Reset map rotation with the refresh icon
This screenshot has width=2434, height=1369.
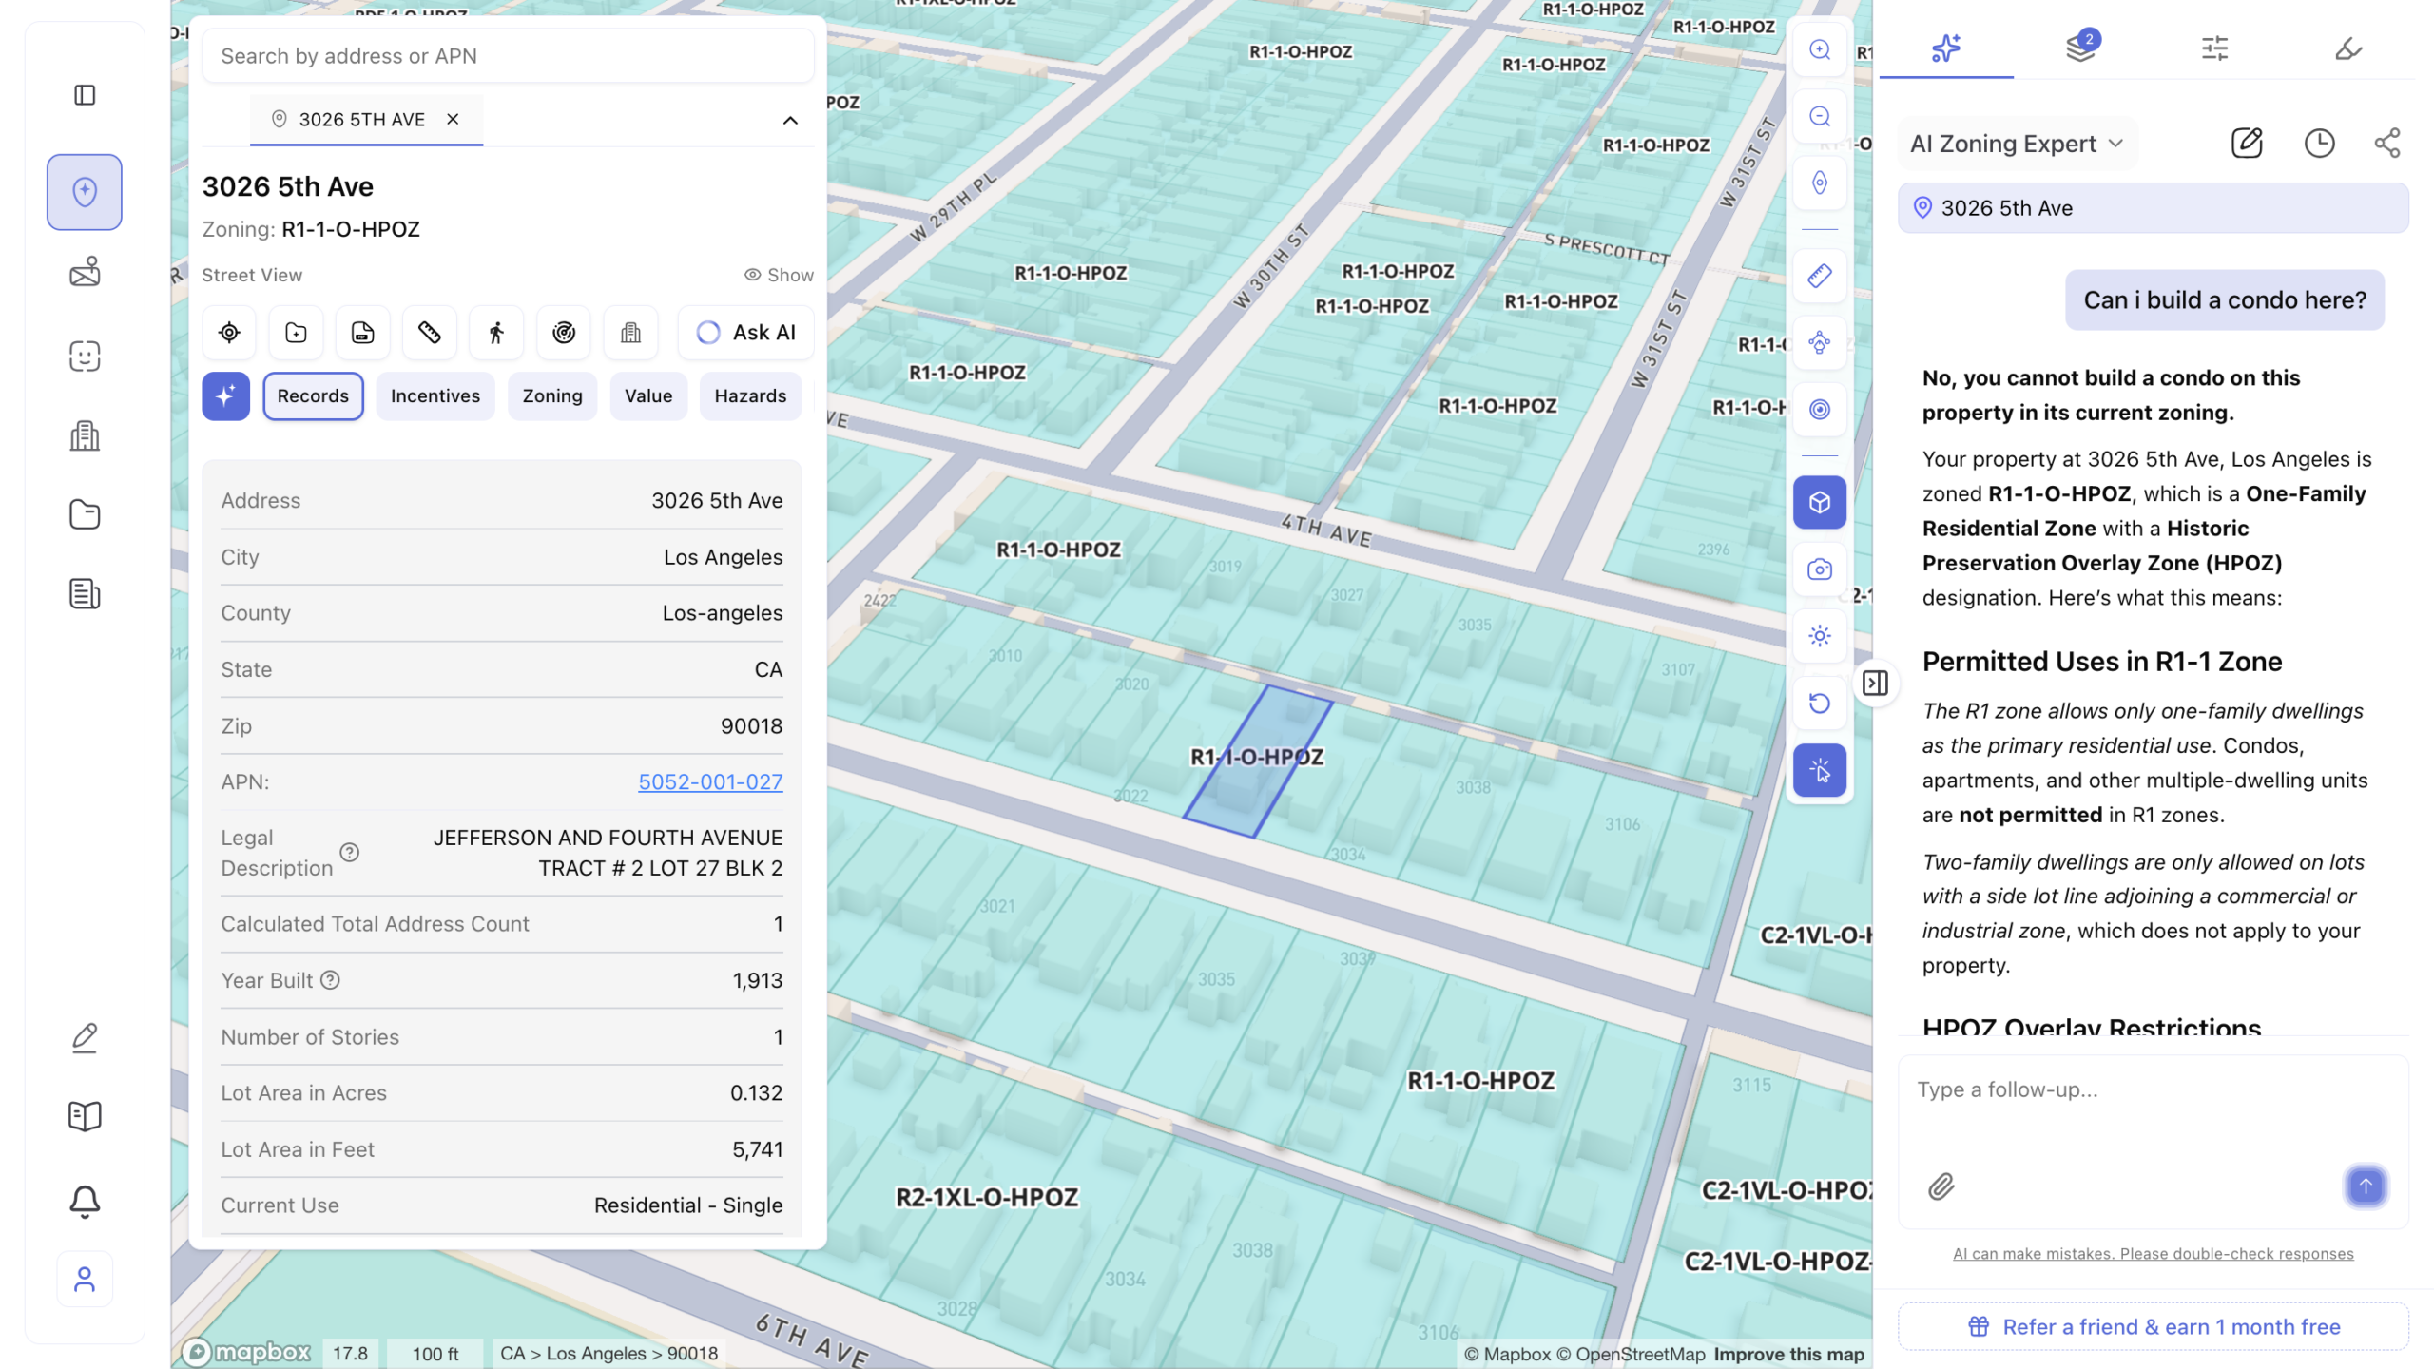pyautogui.click(x=1819, y=703)
